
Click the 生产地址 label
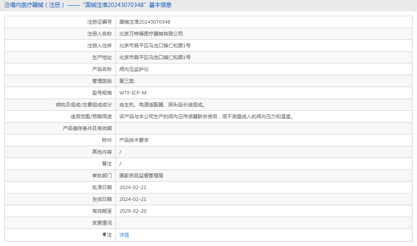pos(102,57)
